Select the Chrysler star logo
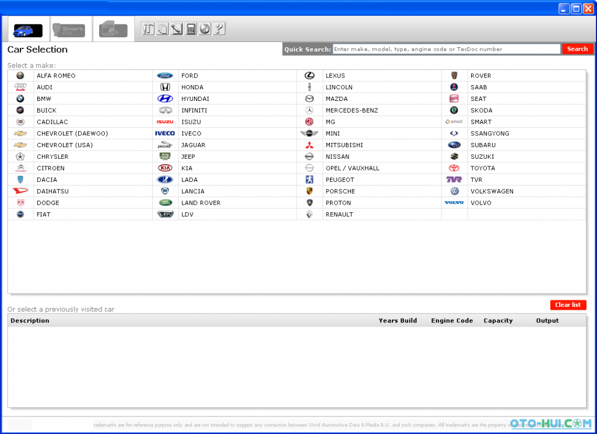The width and height of the screenshot is (597, 434). coord(20,156)
